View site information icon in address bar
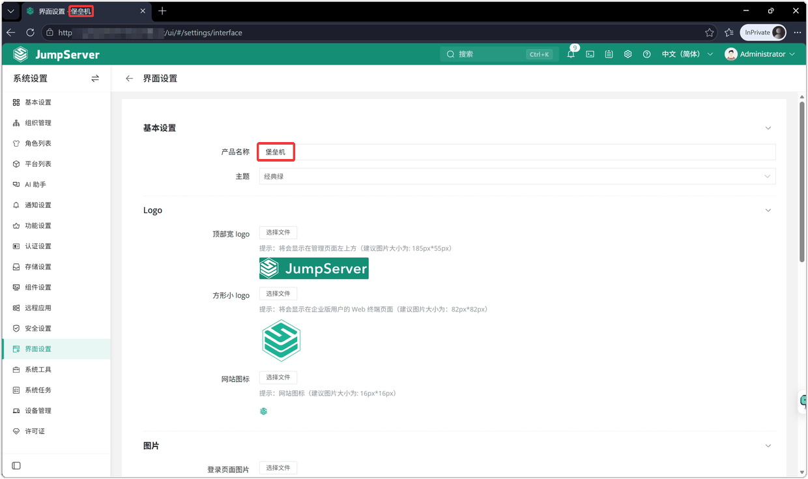808x479 pixels. [x=50, y=33]
